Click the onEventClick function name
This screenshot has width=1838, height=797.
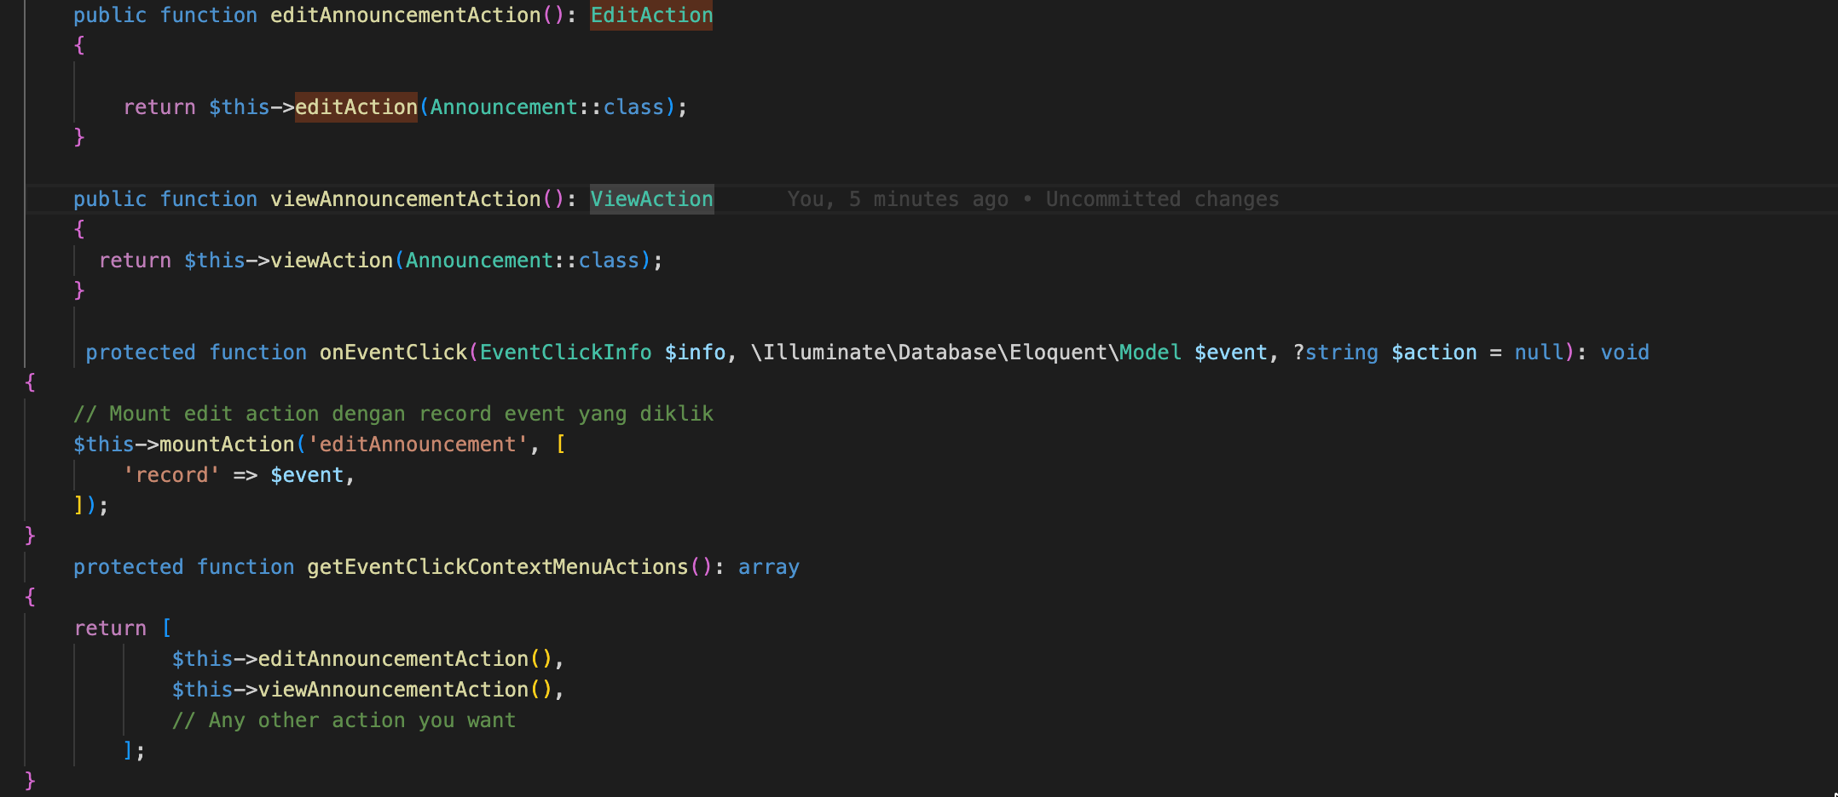click(393, 353)
